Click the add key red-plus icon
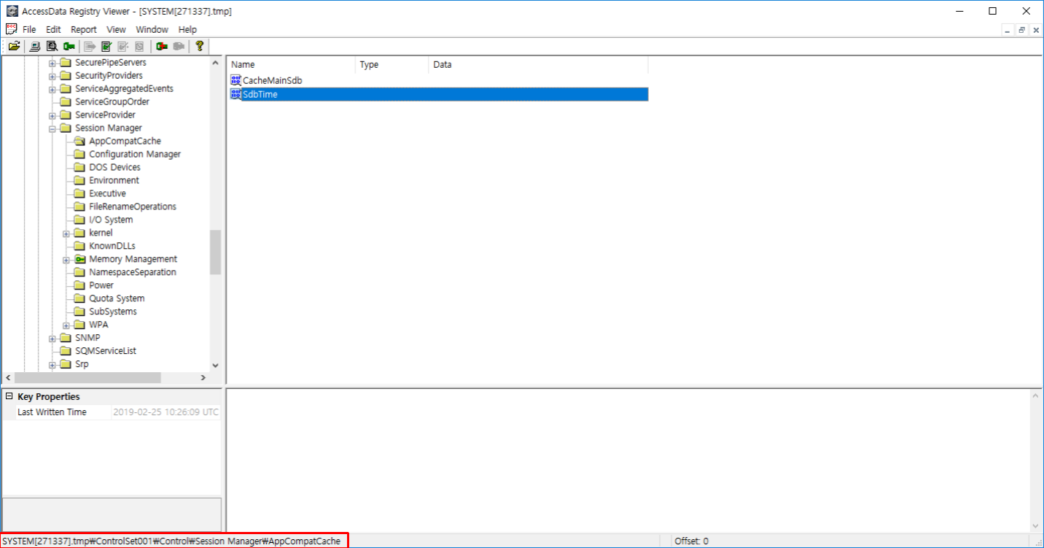1044x548 pixels. point(162,46)
